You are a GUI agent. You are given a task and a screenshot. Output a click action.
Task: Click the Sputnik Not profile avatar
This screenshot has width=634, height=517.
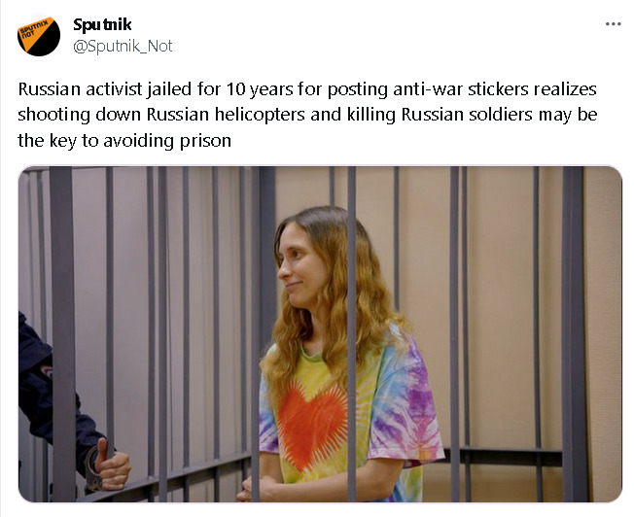(x=39, y=35)
